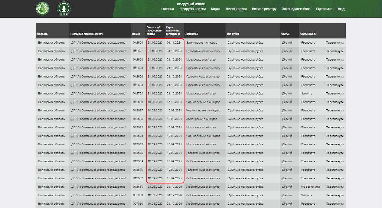View details of ticket 012696
Image resolution: width=382 pixels, height=208 pixels.
335,68
